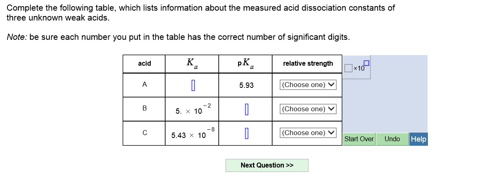The width and height of the screenshot is (488, 179).
Task: Click the Ka input box for acid A
Action: (x=192, y=85)
